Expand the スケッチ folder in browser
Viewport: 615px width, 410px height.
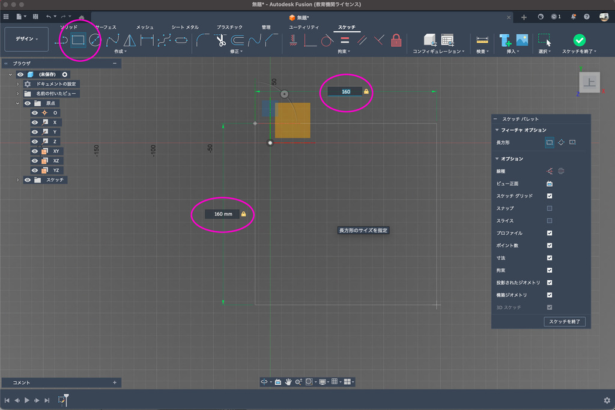[17, 180]
